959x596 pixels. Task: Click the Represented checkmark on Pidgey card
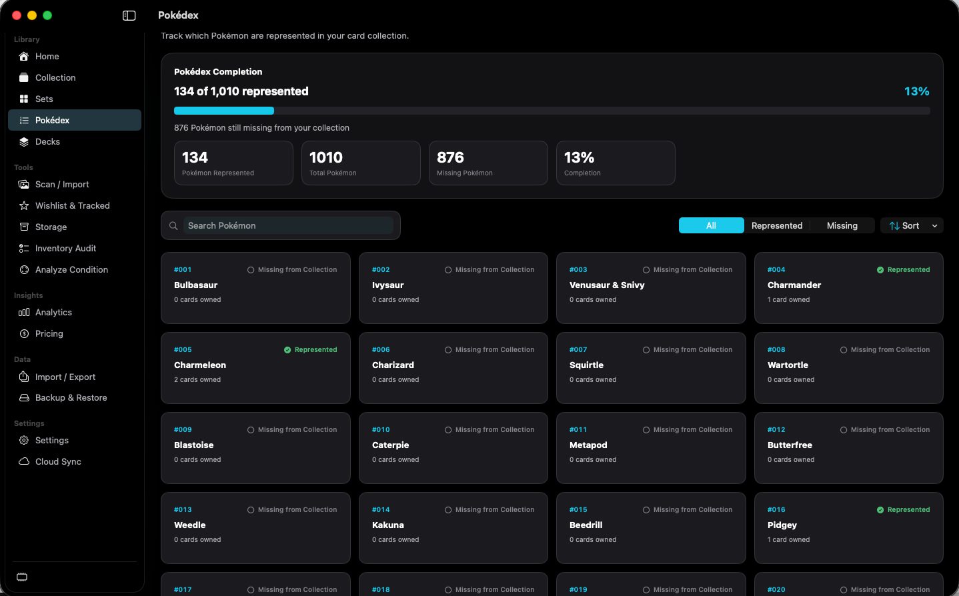point(880,510)
